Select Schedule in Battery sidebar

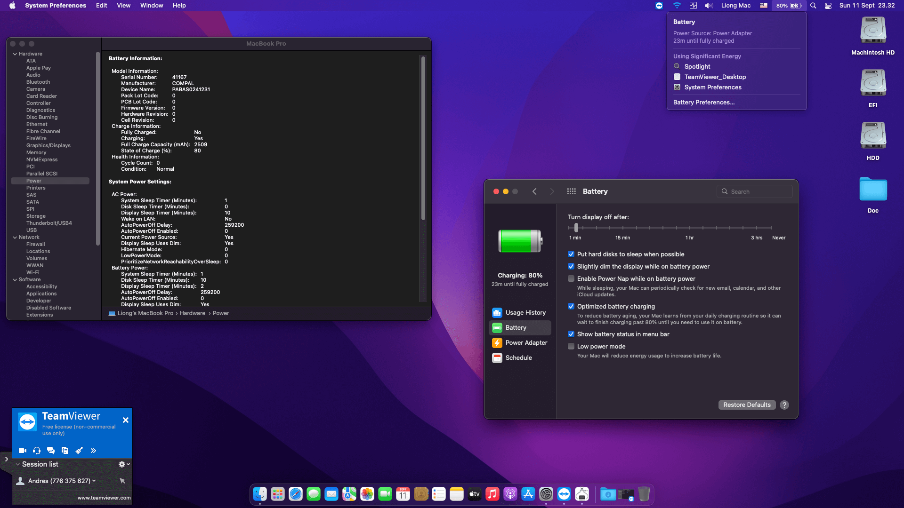pos(520,357)
